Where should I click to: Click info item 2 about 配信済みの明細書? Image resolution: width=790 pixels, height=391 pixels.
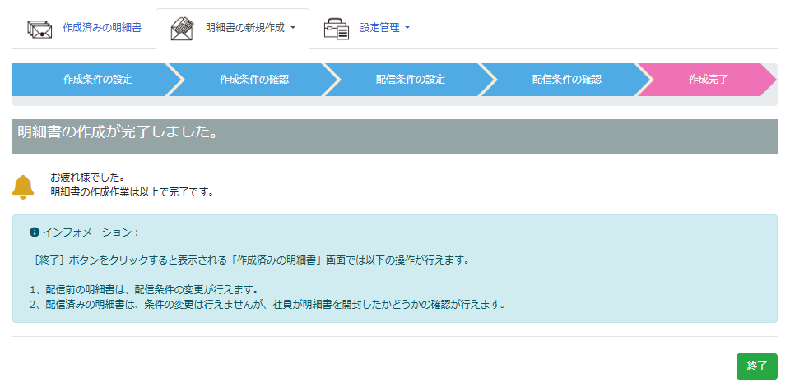click(x=267, y=304)
